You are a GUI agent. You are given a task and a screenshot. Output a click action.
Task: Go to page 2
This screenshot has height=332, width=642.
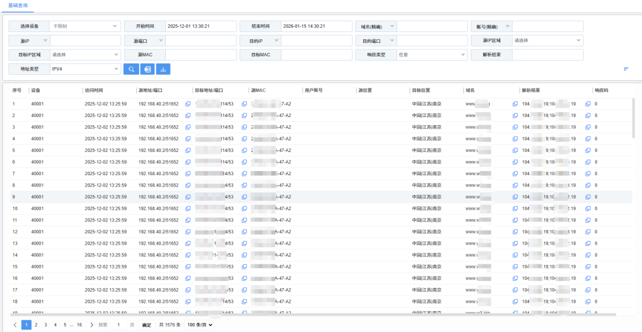tap(36, 325)
